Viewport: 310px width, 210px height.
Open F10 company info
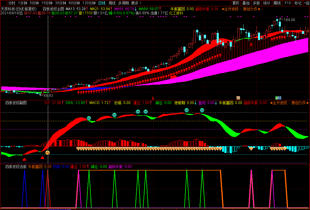(288, 3)
